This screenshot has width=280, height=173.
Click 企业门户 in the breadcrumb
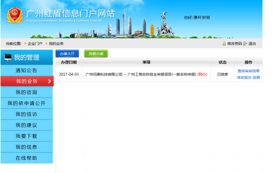[x=35, y=44]
